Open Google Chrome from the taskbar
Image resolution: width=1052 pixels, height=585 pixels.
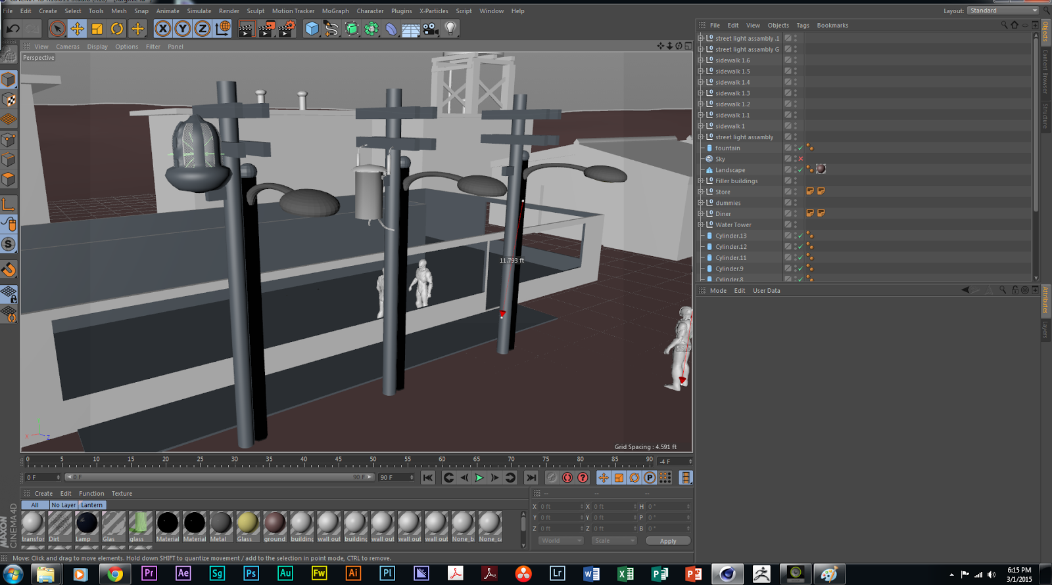coord(114,574)
